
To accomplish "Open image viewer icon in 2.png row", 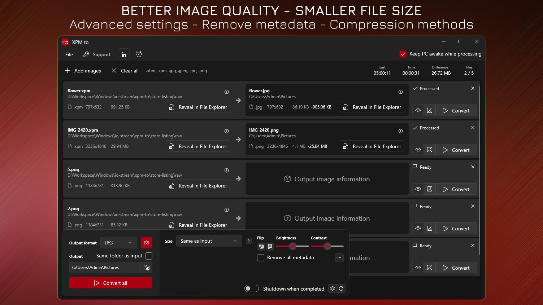I will point(430,229).
